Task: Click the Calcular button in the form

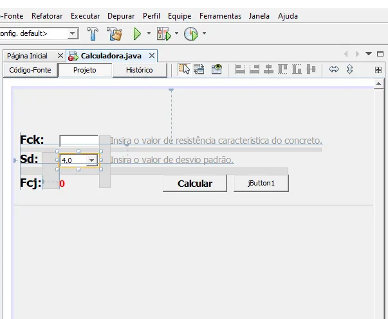Action: pyautogui.click(x=195, y=184)
